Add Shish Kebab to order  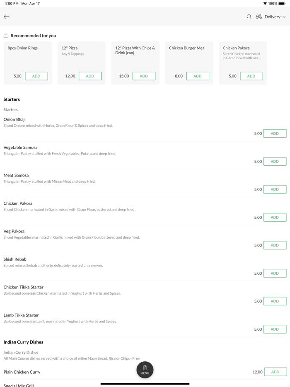coord(275,273)
